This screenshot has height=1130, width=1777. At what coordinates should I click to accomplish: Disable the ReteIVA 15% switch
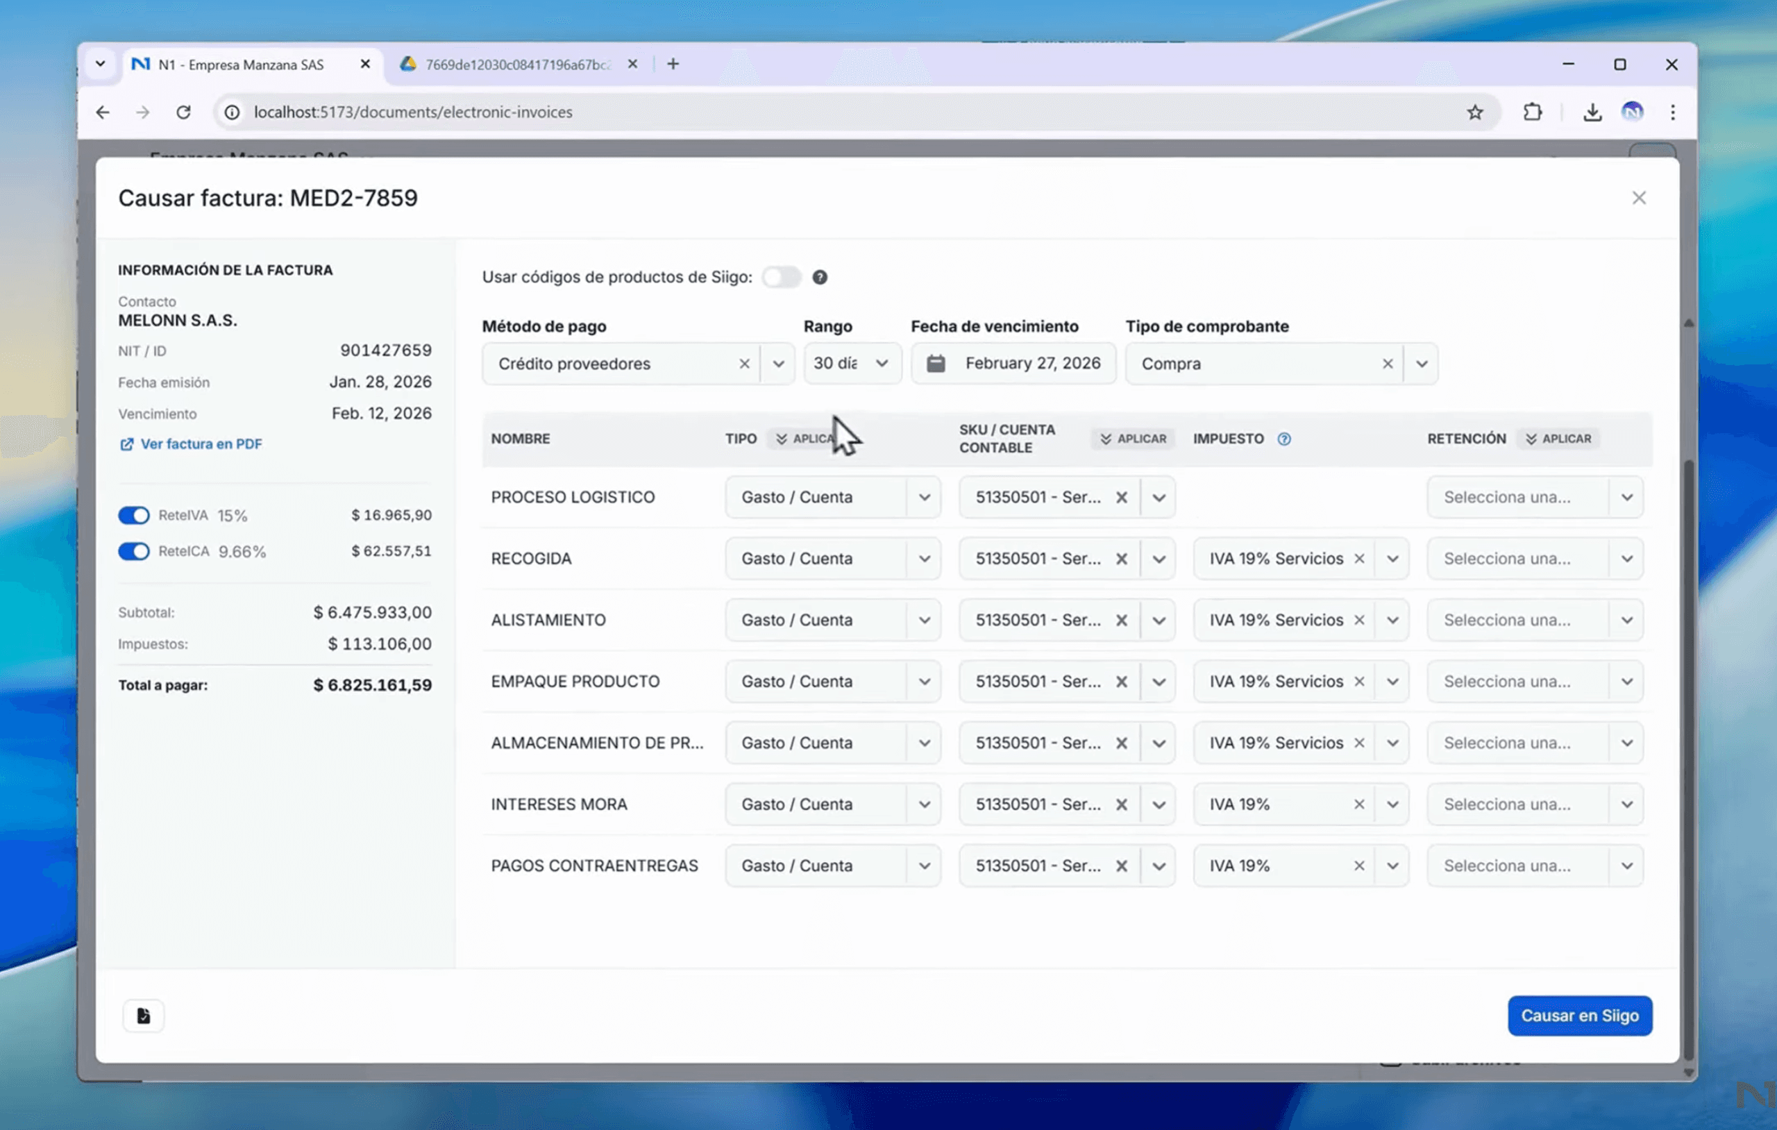click(x=133, y=515)
